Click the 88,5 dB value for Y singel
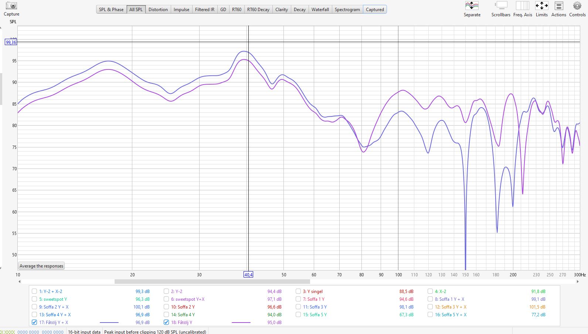Image resolution: width=588 pixels, height=334 pixels. (x=407, y=291)
